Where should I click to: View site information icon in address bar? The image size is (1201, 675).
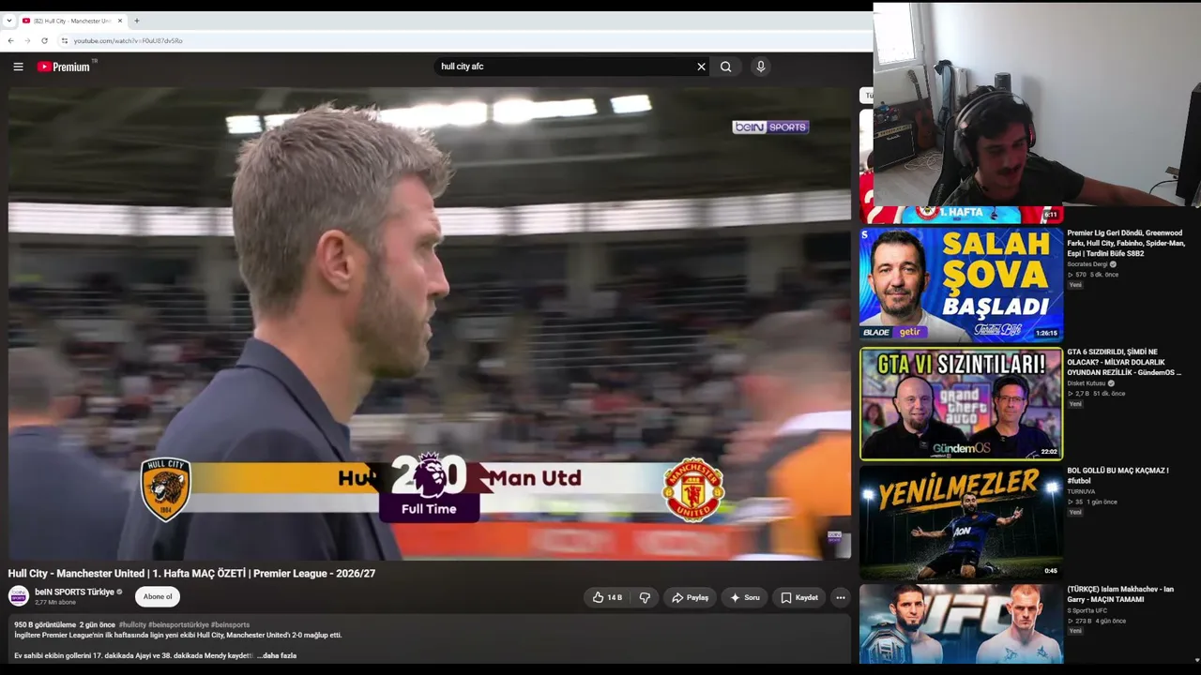64,40
